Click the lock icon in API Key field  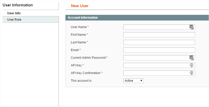[x=192, y=65]
